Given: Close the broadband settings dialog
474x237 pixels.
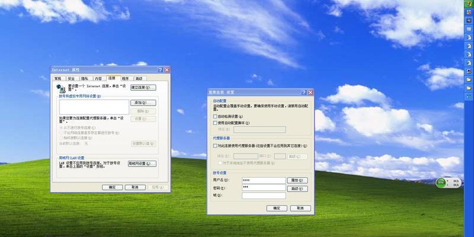Looking at the screenshot, I should point(310,92).
